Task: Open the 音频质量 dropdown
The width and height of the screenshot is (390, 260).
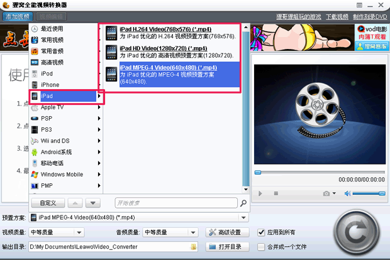Action: coord(193,233)
